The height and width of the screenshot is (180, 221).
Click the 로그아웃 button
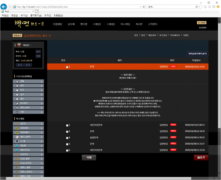pos(202,22)
